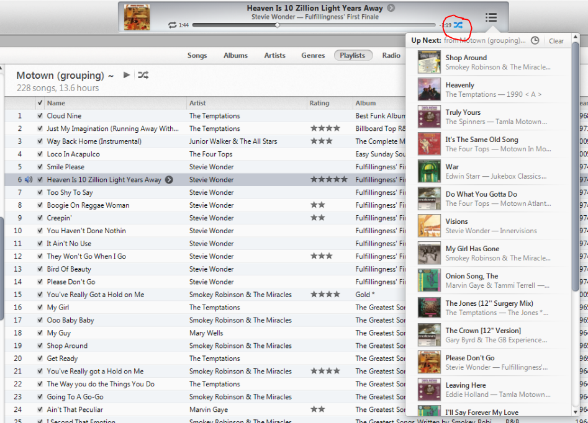Click the Up Next scrollbar down arrow
The image size is (588, 423).
click(x=576, y=412)
